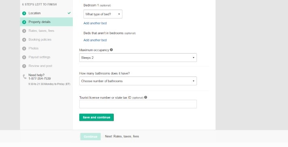Click the Continue button in bottom bar
288x147 pixels.
click(x=90, y=137)
